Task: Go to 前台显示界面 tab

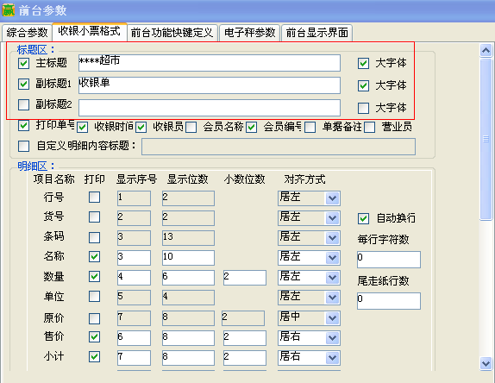Action: pos(316,33)
